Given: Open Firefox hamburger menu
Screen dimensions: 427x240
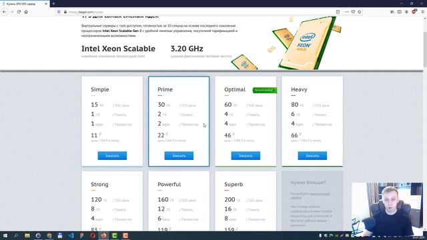Looking at the screenshot, I should [x=422, y=12].
